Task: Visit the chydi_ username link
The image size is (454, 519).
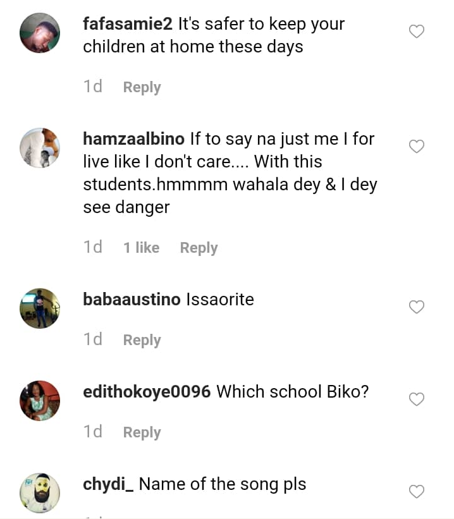Action: [x=108, y=485]
